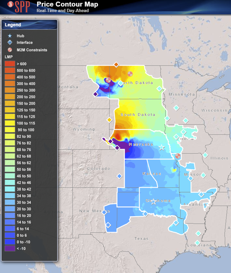Click the M2M Constraints legend icon
This screenshot has width=231, height=273.
click(10, 50)
